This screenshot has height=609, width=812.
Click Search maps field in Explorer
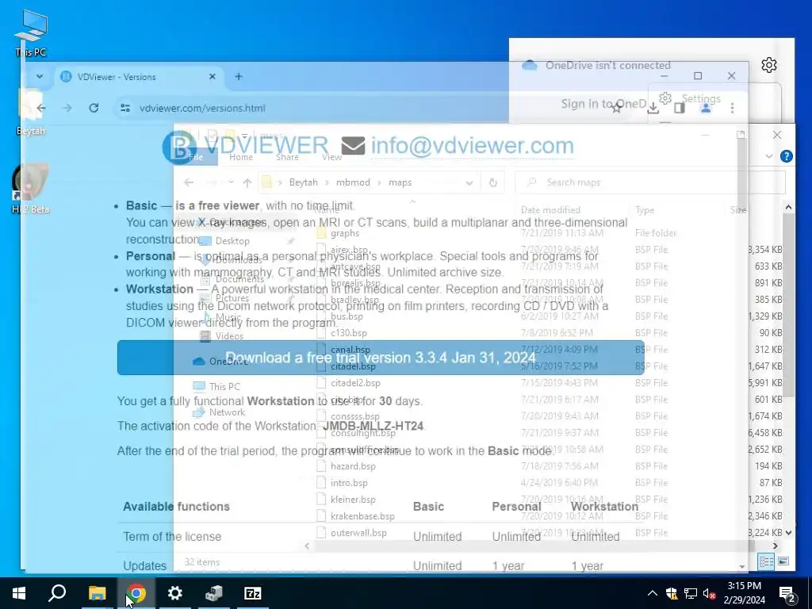tap(650, 182)
